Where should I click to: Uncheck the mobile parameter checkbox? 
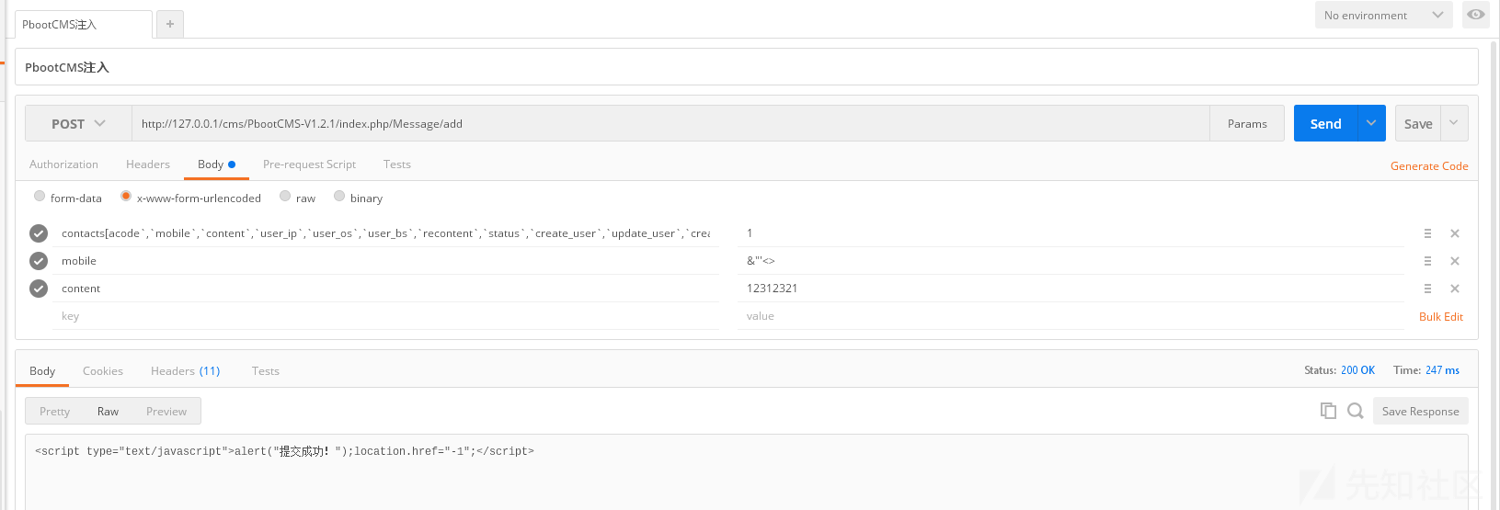coord(39,261)
